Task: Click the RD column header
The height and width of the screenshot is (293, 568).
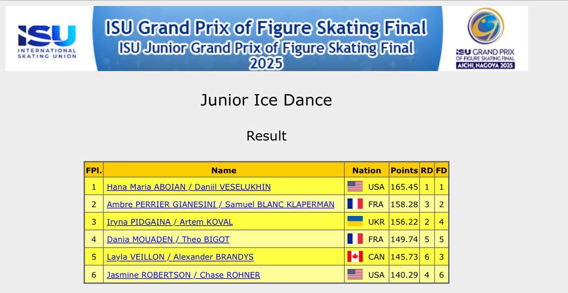Action: click(x=427, y=170)
